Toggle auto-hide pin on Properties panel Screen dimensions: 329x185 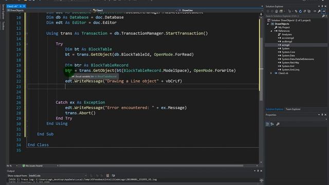[x=322, y=115]
